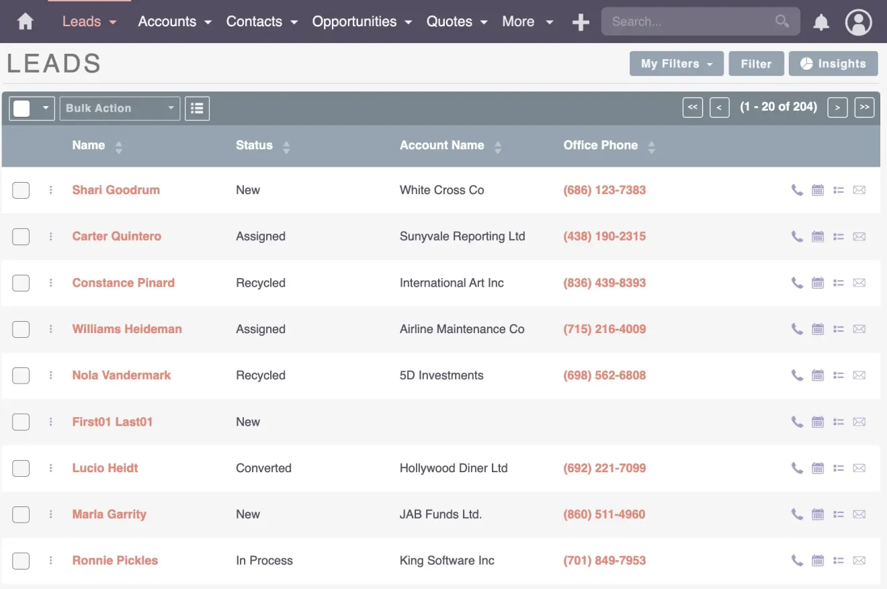
Task: Open the notifications bell
Action: pos(820,21)
